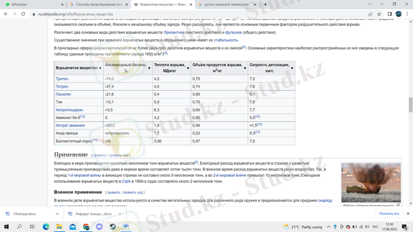413x232 pixels.
Task: Open the sapper work photo thumbnail
Action: tap(371, 183)
